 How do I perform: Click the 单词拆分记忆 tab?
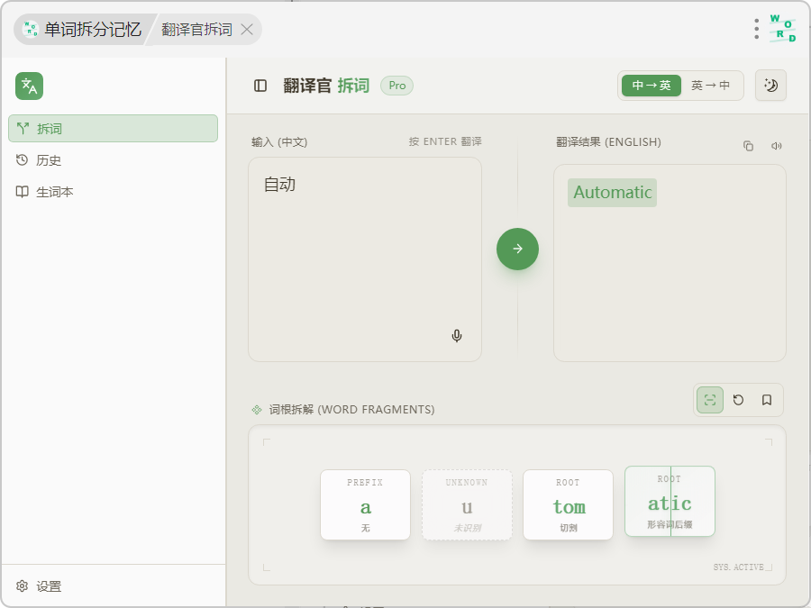pyautogui.click(x=83, y=30)
